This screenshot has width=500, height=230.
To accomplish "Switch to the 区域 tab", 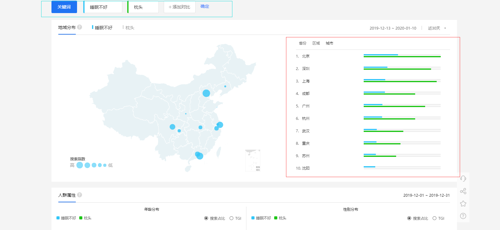I will coord(316,43).
